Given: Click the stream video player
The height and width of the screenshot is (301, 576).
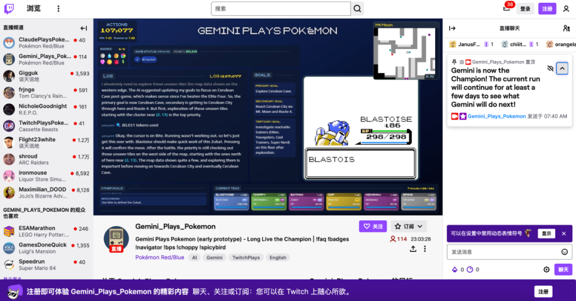Looking at the screenshot, I should (268, 117).
